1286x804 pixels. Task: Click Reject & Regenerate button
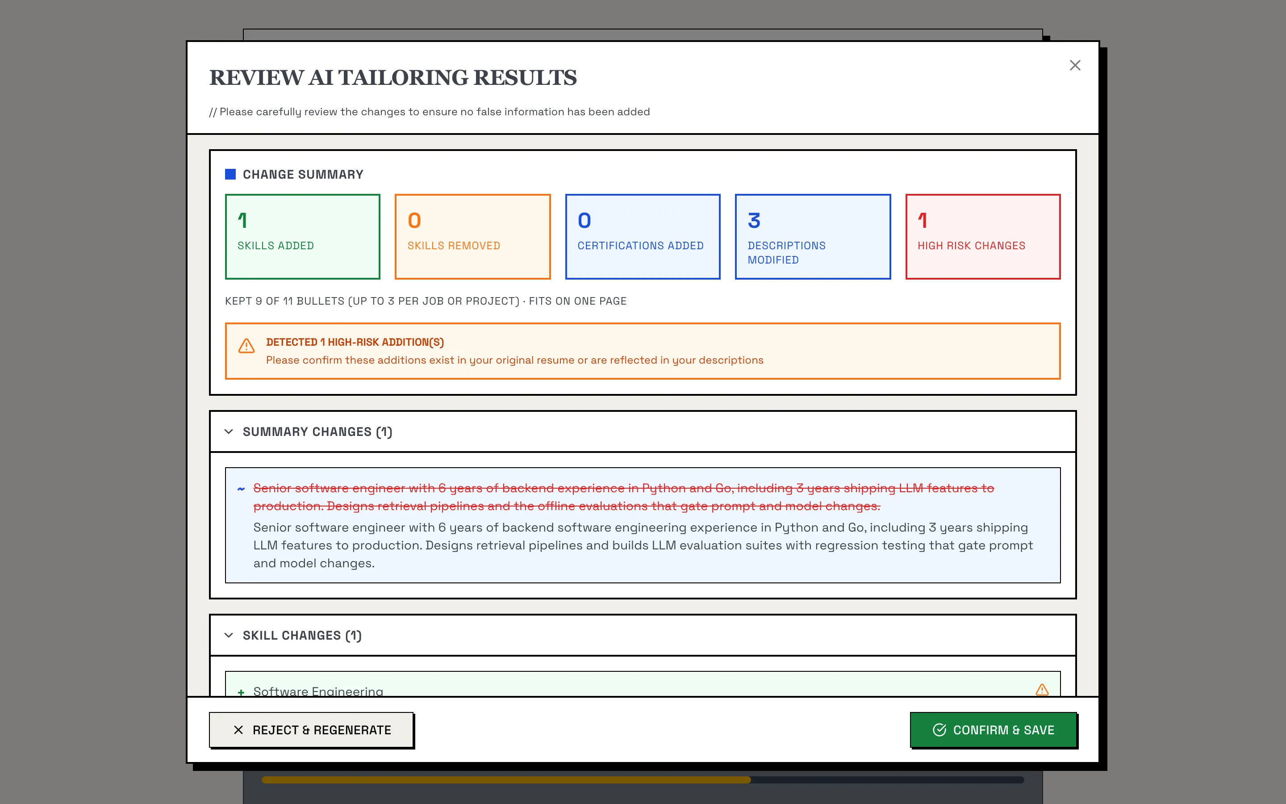pos(311,729)
